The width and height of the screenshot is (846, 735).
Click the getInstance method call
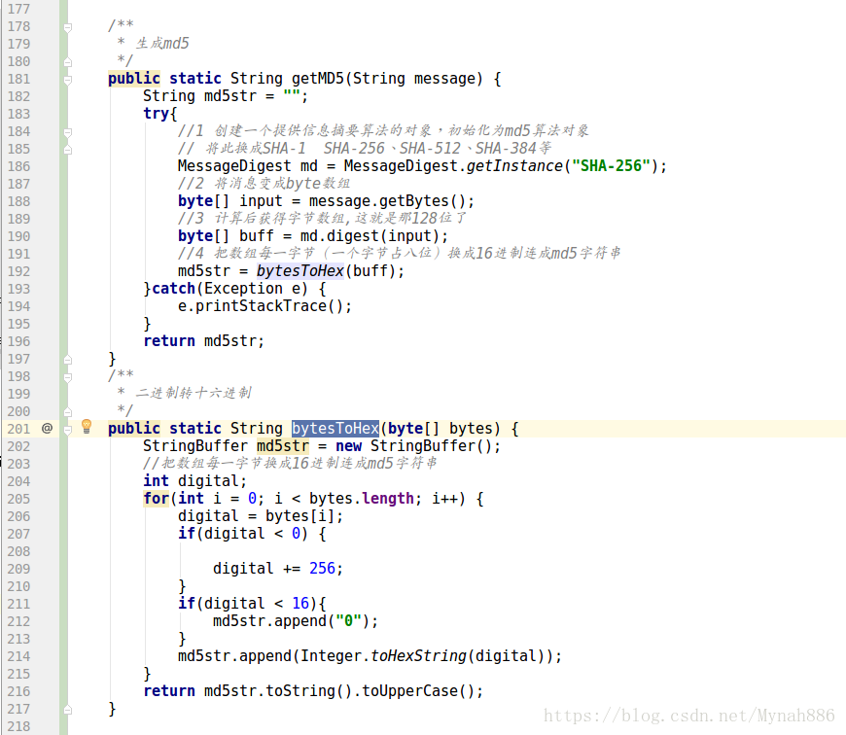tap(514, 166)
